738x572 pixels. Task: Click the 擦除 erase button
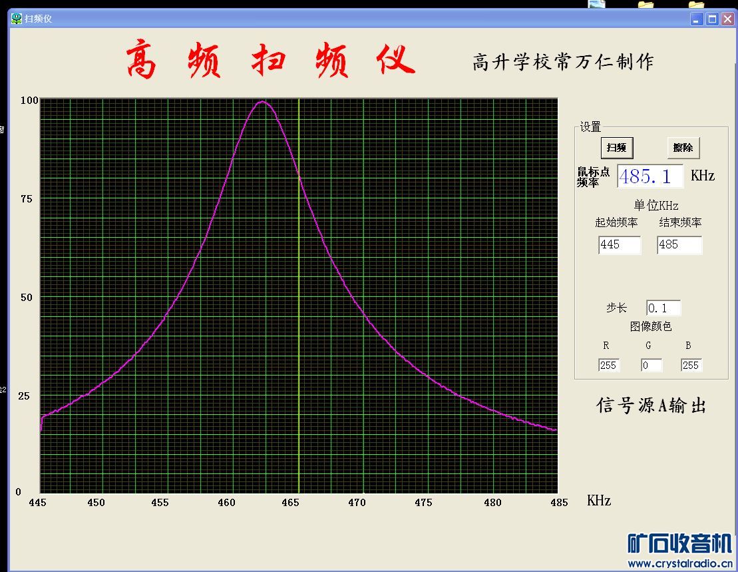[x=683, y=148]
